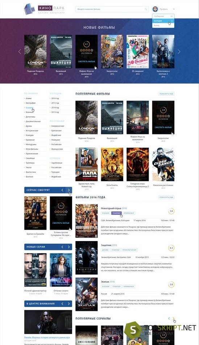Go to next slide in new films carousel
This screenshot has height=345, width=199.
[x=179, y=52]
